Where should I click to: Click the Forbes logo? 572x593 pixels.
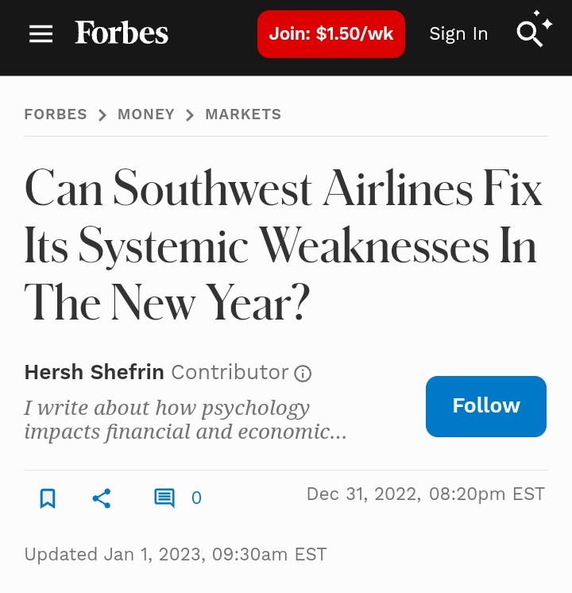click(x=122, y=33)
